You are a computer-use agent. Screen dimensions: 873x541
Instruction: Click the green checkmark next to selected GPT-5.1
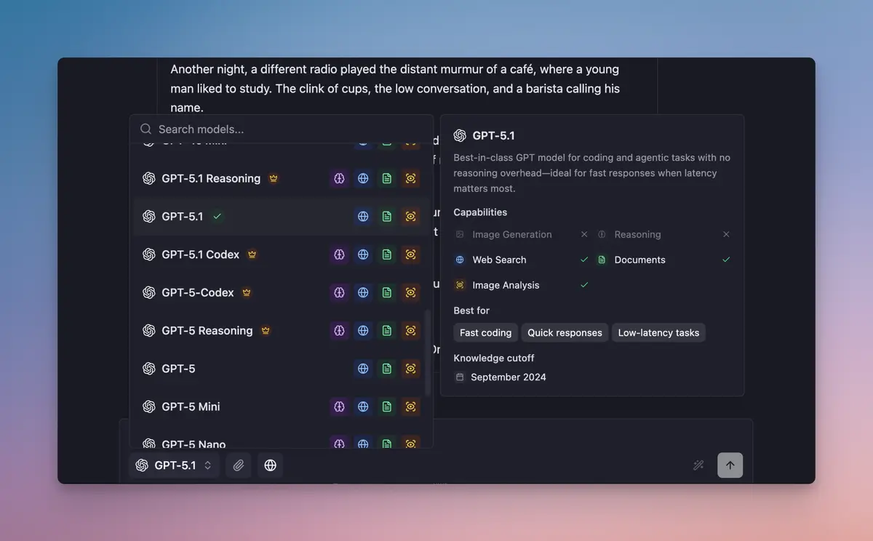tap(217, 216)
